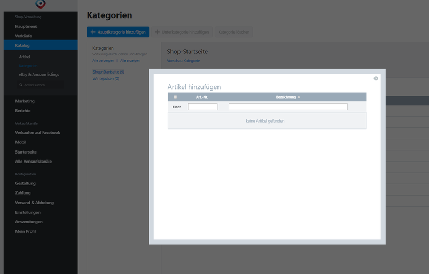Sort by Art.-Nr. column header

coord(202,97)
